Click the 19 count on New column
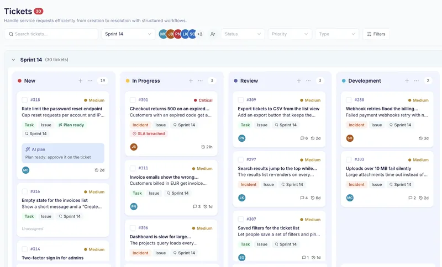Viewport: 442px width, 267px height. 103,81
